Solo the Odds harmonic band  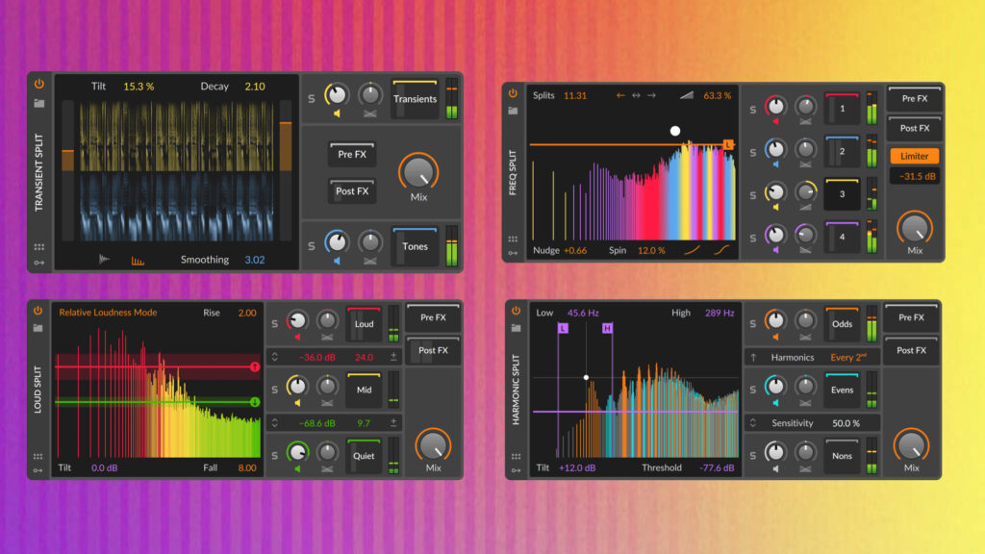[753, 324]
